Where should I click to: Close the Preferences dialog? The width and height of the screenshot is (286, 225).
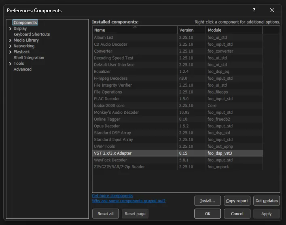click(x=272, y=10)
